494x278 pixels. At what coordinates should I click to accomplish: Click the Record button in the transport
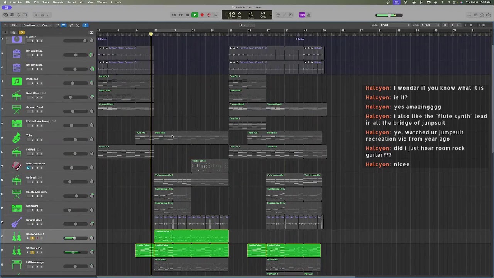tap(202, 15)
